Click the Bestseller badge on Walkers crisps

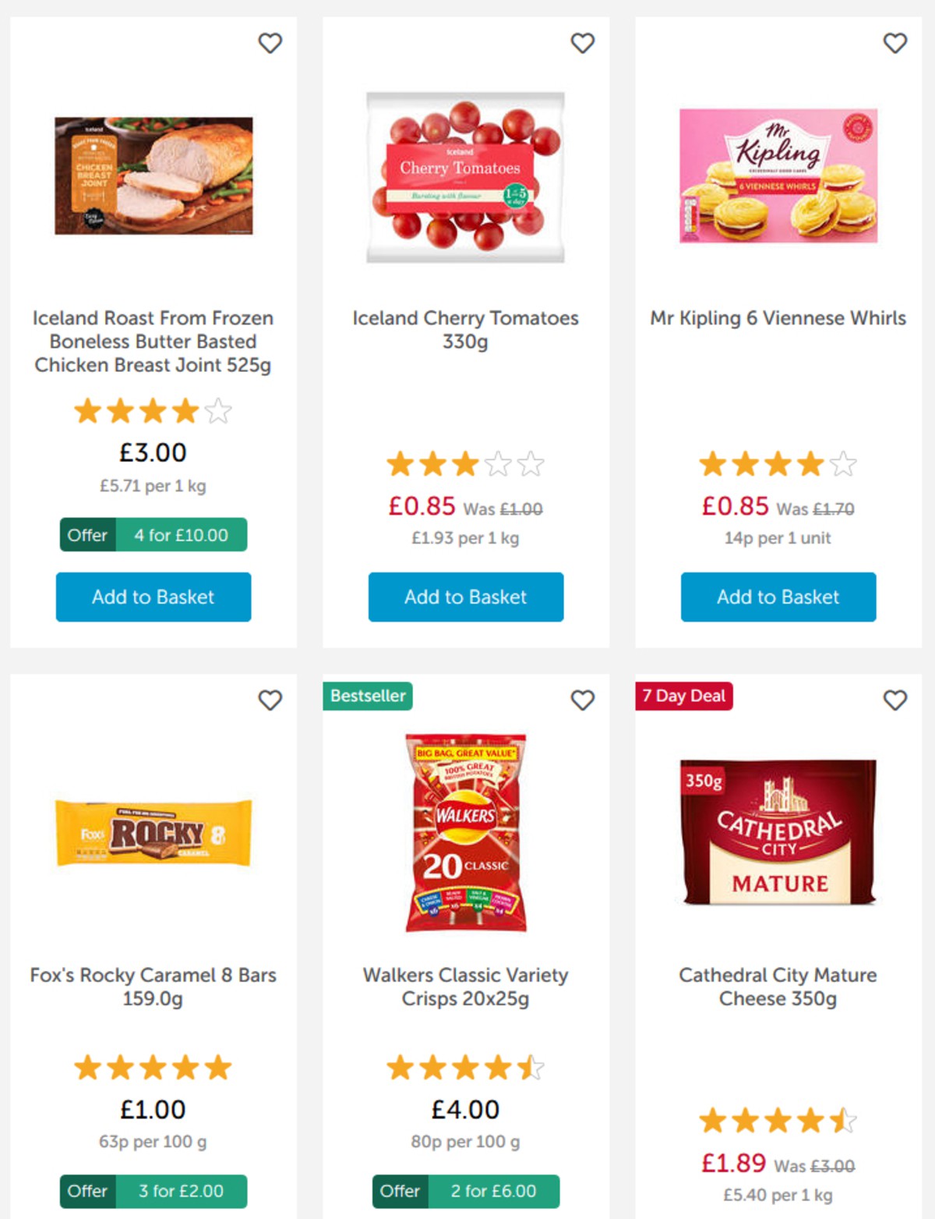click(x=367, y=696)
